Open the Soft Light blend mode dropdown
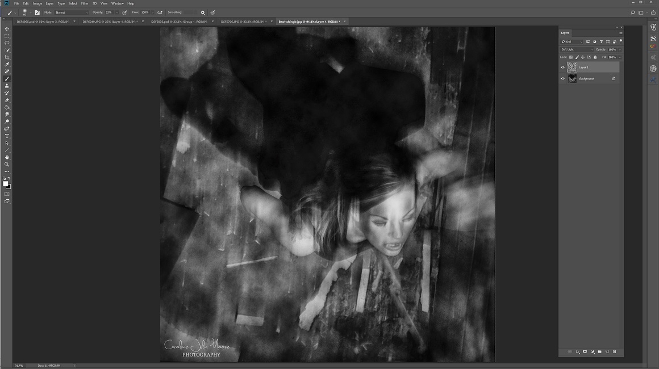659x369 pixels. (x=576, y=49)
